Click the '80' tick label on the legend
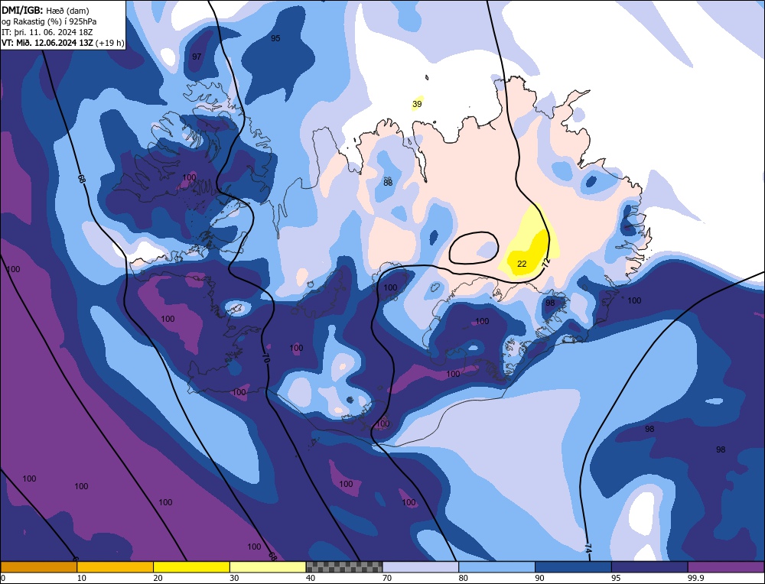 (463, 578)
